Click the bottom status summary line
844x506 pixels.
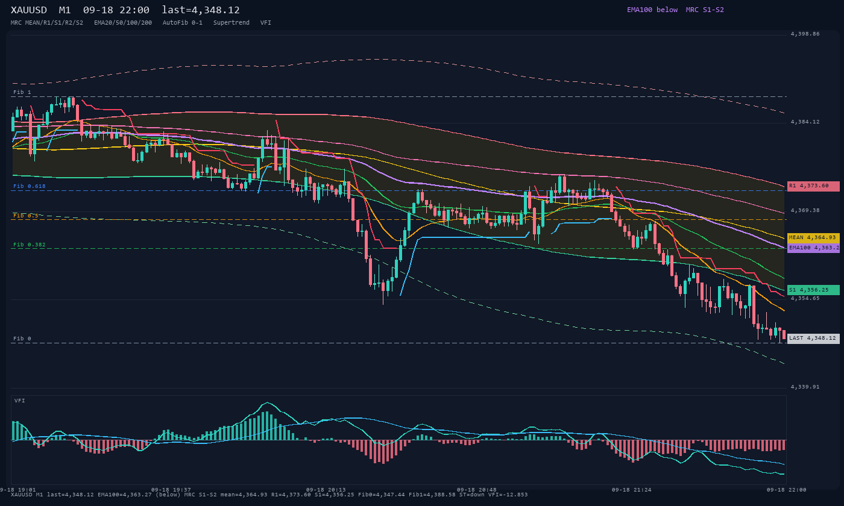click(269, 495)
